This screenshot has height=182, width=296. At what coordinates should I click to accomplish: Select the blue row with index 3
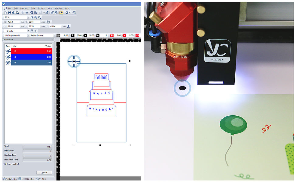(x=31, y=57)
